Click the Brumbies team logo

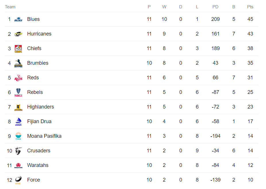point(18,63)
